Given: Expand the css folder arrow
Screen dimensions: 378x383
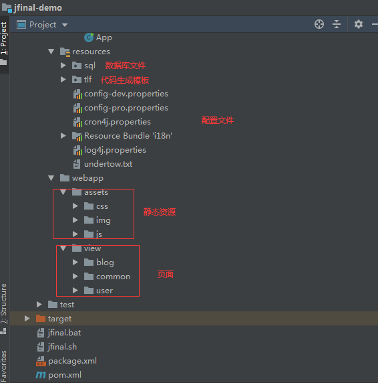Looking at the screenshot, I should click(75, 206).
